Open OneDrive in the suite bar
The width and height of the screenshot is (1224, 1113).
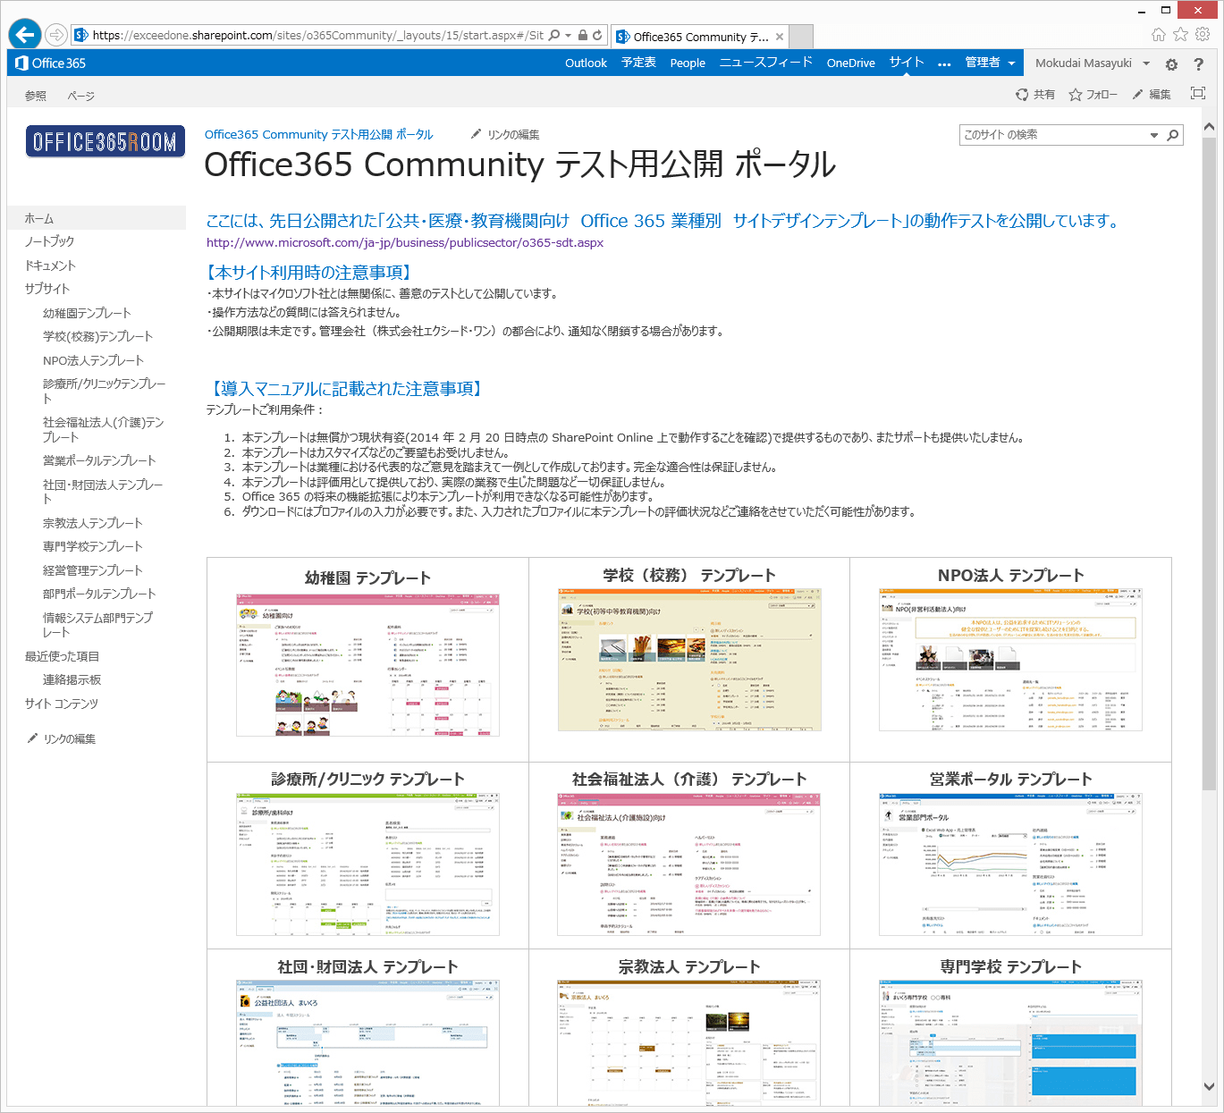[x=851, y=63]
